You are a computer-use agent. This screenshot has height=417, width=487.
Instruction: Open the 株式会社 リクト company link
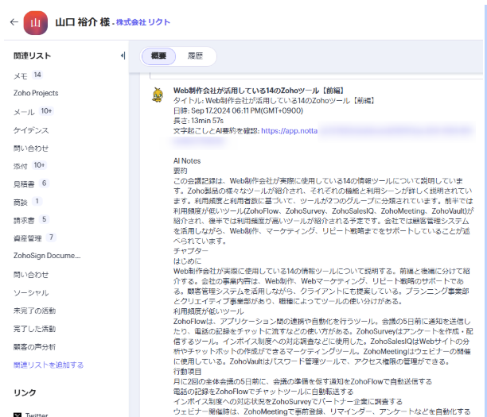143,22
